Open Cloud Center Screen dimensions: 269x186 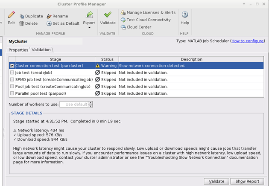click(x=136, y=27)
